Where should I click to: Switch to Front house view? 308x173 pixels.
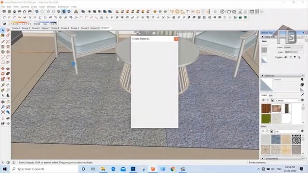point(14,12)
